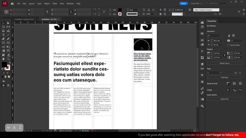Click the toolbox black fill swatch
Viewport: 246px width, 138px height.
4,64
